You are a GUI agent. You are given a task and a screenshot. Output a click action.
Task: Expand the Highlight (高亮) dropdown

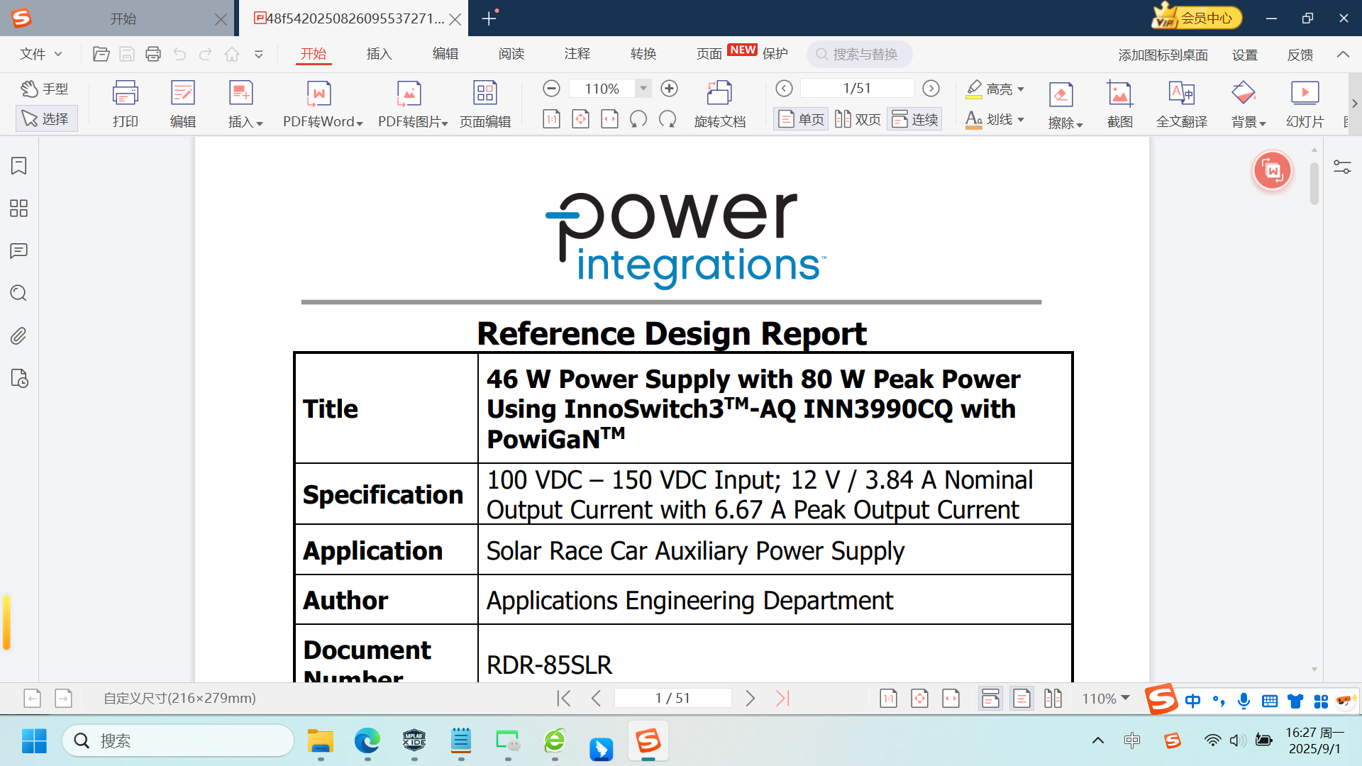tap(1021, 89)
